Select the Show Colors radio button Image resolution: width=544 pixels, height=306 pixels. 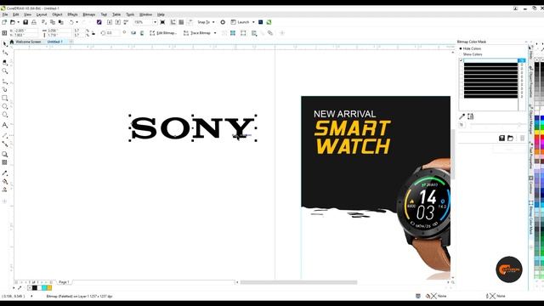click(x=461, y=54)
